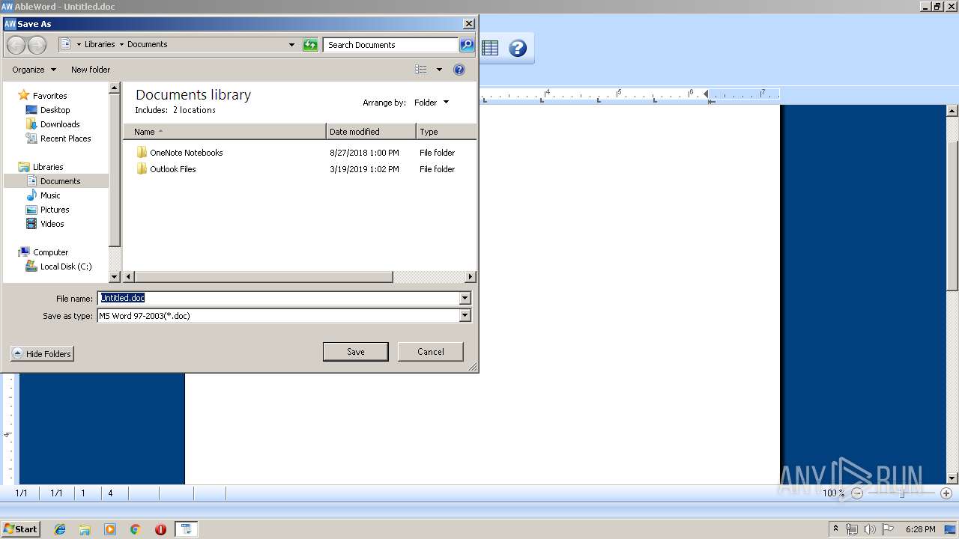
Task: Launch Internet Explorer from taskbar
Action: pos(60,529)
